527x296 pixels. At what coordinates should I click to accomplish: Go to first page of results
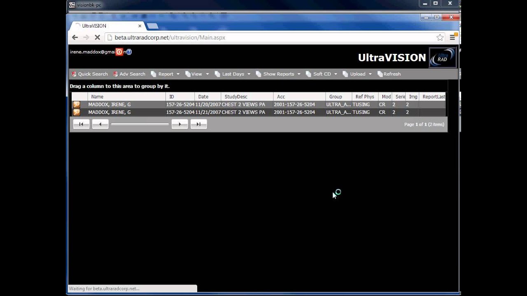click(81, 124)
